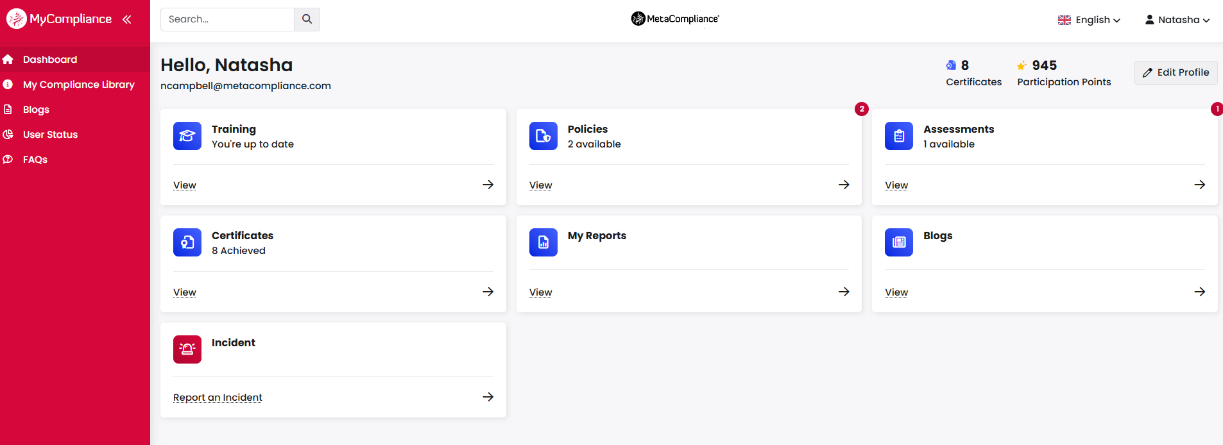Collapse the sidebar with double chevron

click(127, 19)
